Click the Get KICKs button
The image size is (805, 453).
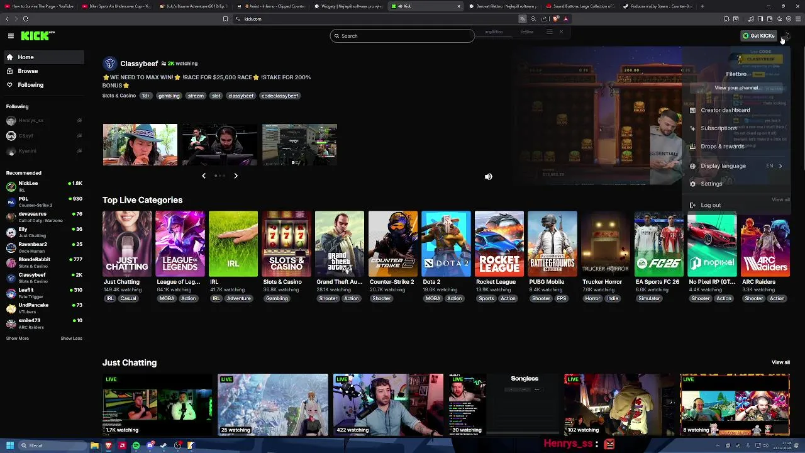tap(758, 36)
